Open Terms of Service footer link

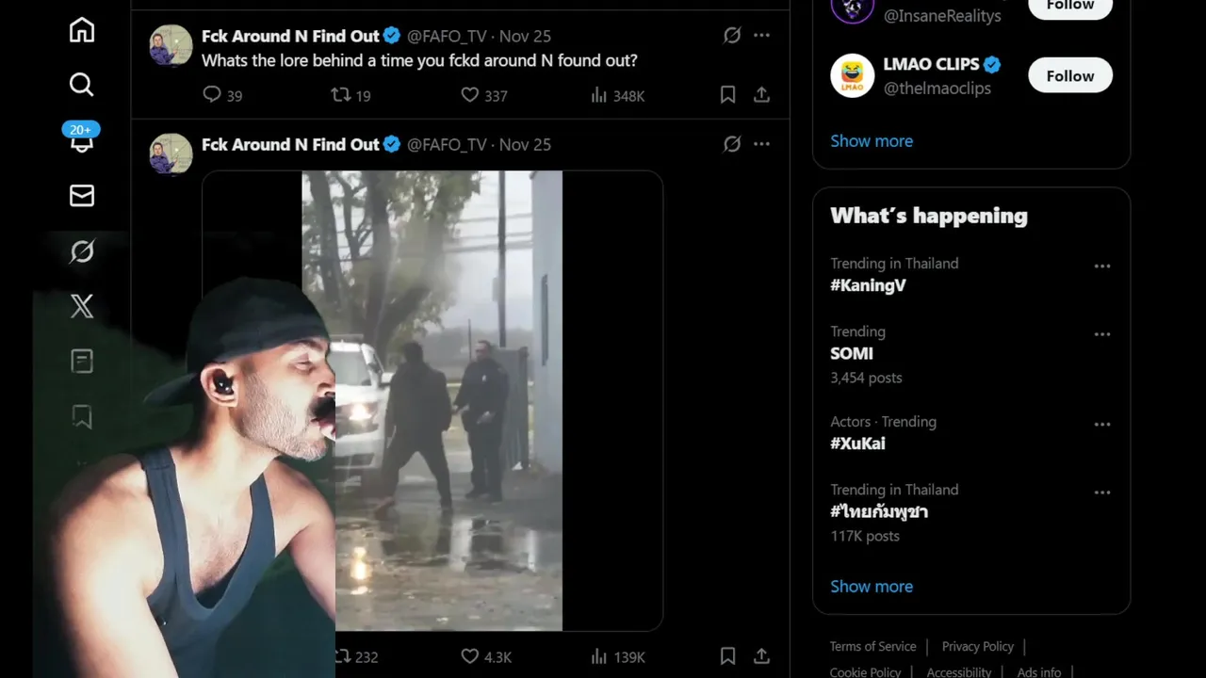coord(872,646)
